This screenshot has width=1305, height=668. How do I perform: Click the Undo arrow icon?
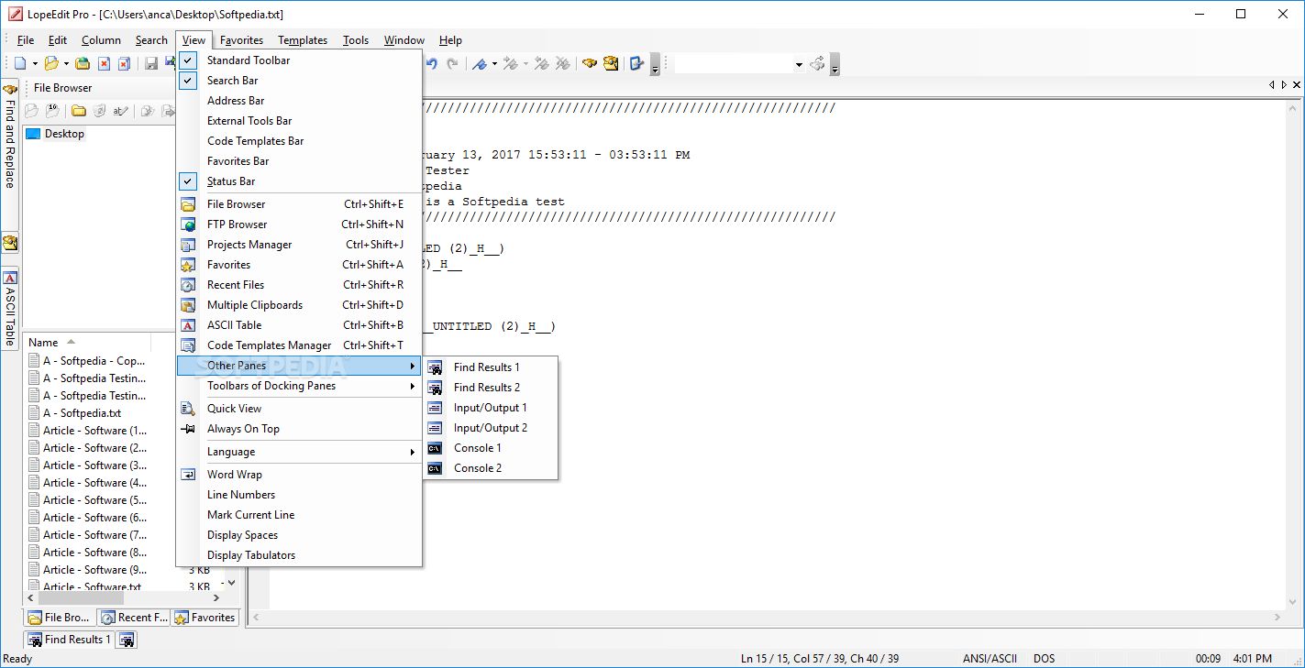pyautogui.click(x=431, y=63)
